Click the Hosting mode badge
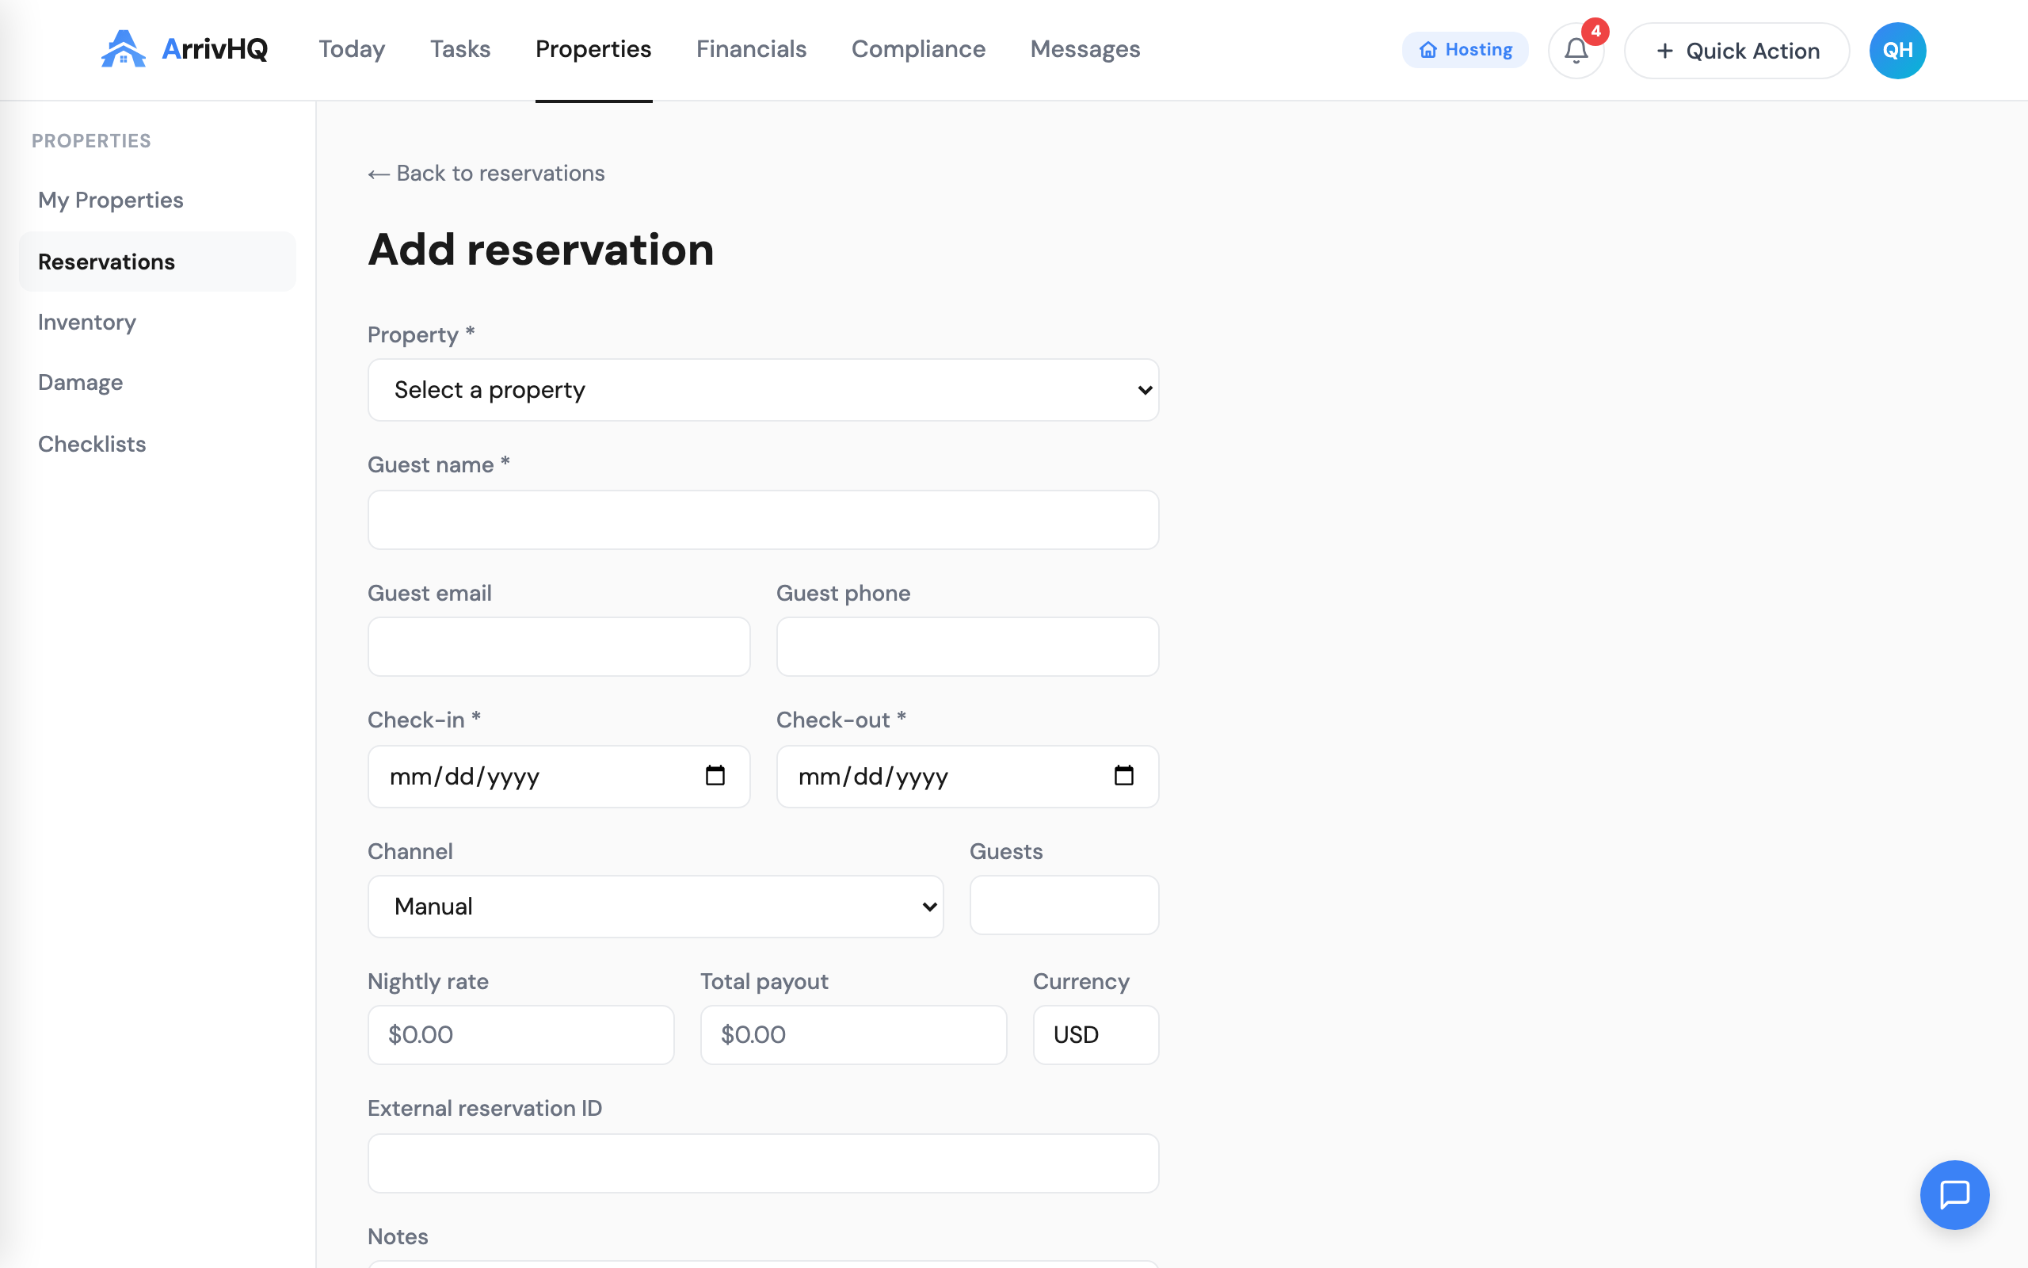The width and height of the screenshot is (2028, 1268). pyautogui.click(x=1465, y=50)
